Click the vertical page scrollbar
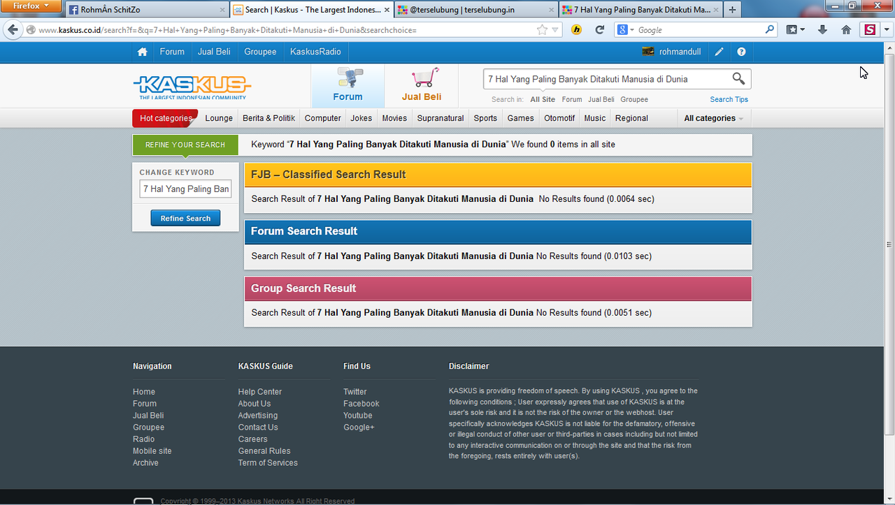The height and width of the screenshot is (505, 895). tap(889, 244)
